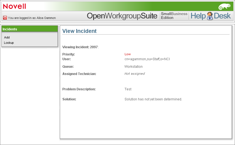Click 'Solution has not yet been determined.' text

click(153, 99)
